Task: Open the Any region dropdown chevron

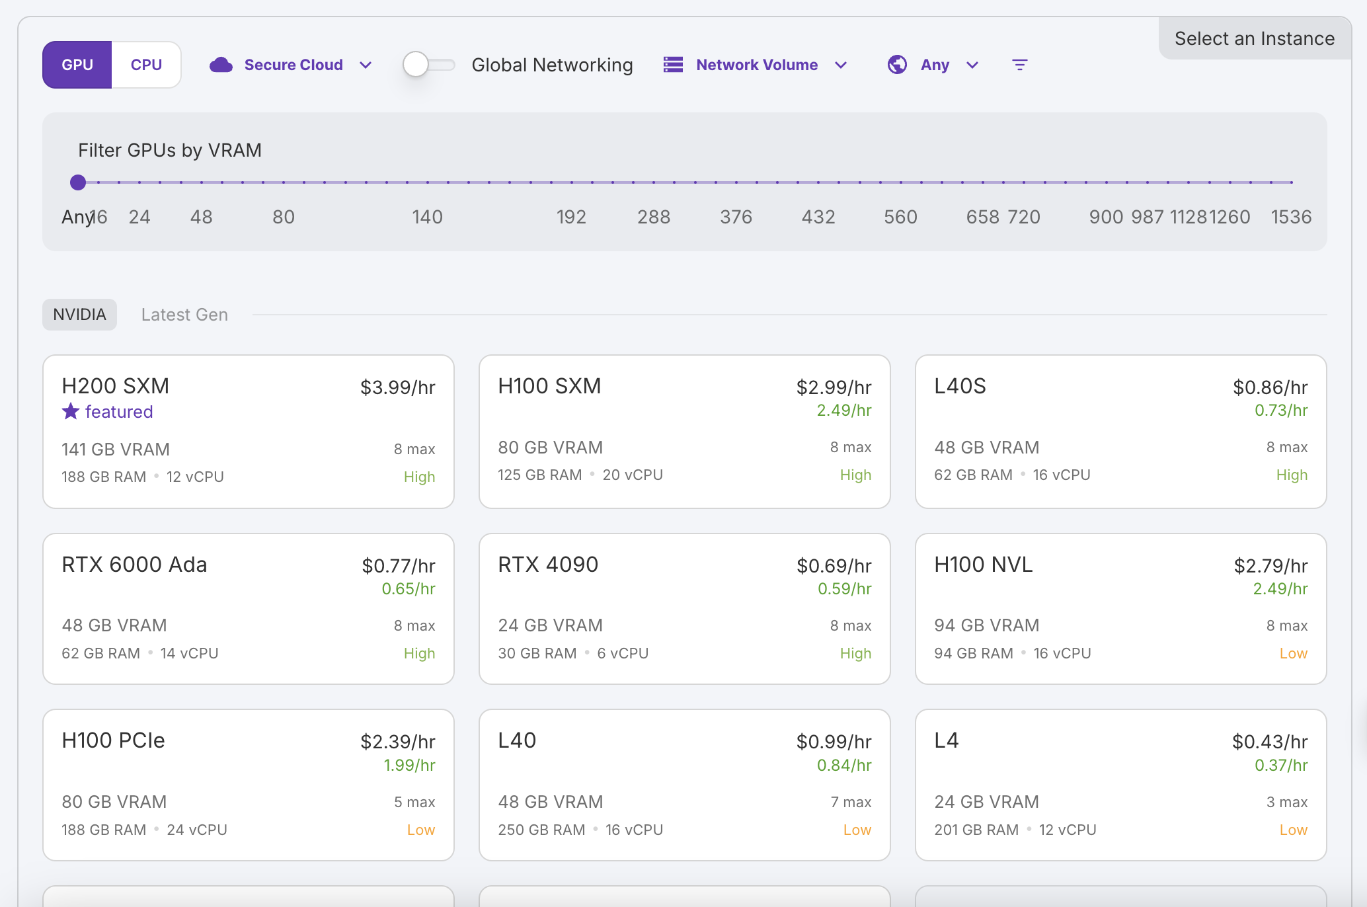Action: click(x=972, y=65)
